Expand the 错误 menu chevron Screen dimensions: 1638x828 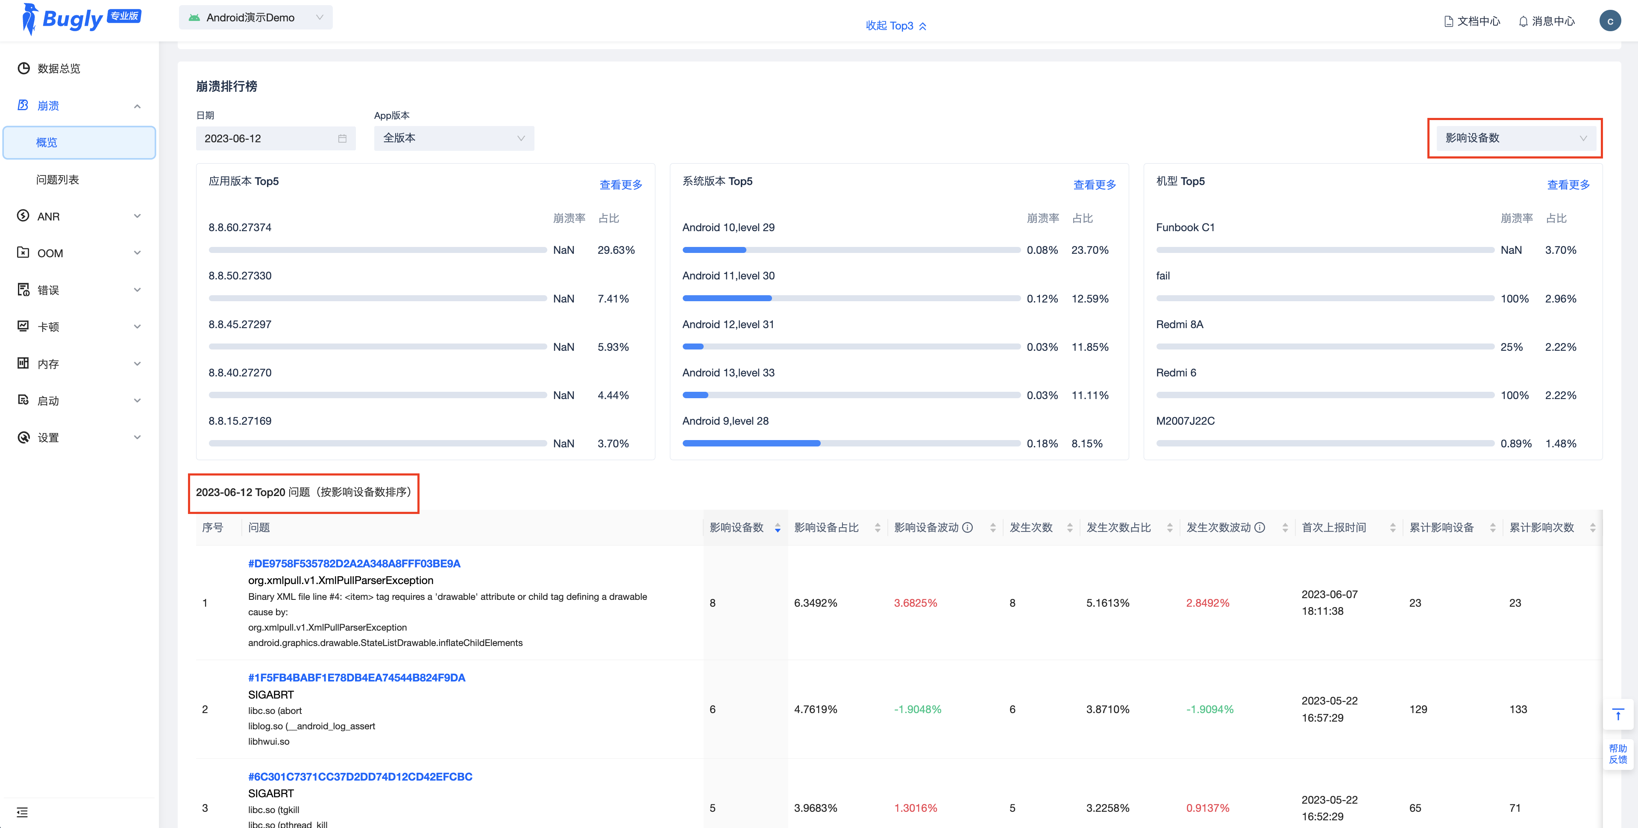(x=137, y=290)
